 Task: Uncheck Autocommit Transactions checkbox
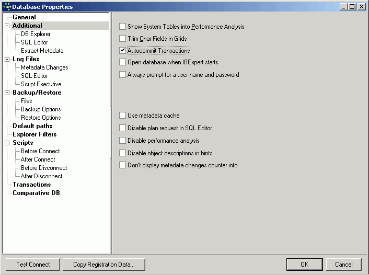pyautogui.click(x=122, y=51)
